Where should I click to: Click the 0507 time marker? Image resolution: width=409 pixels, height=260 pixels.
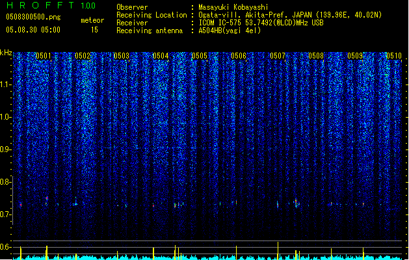point(278,56)
